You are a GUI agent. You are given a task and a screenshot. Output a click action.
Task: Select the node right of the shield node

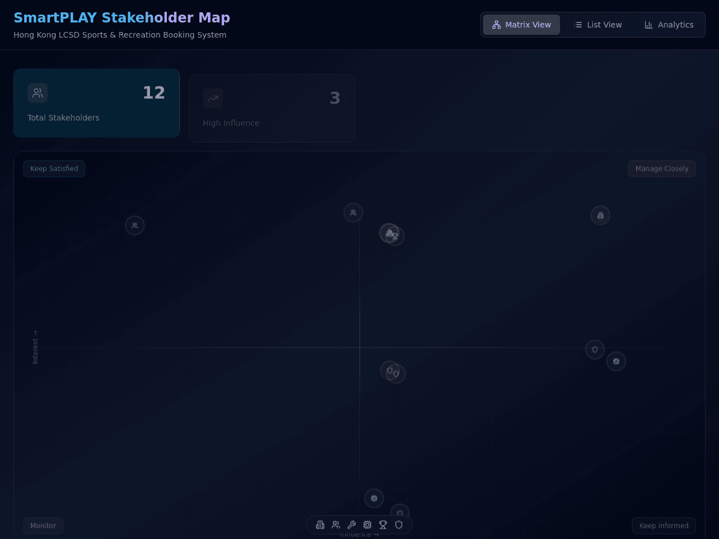tap(616, 362)
